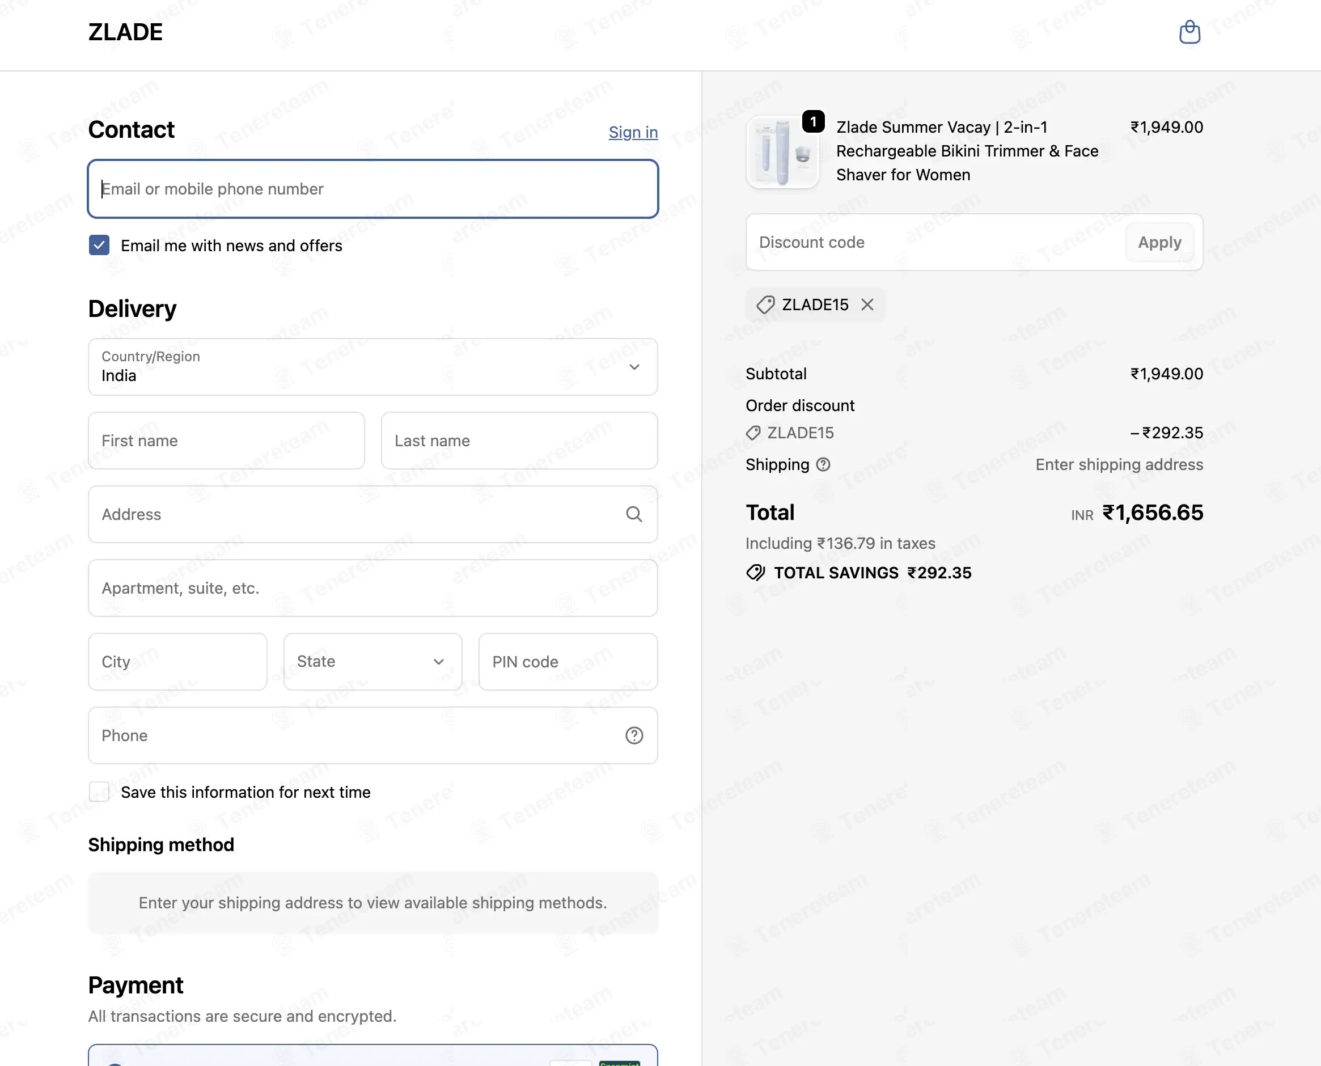Click the Address search magnifier icon
Viewport: 1321px width, 1066px height.
tap(633, 514)
